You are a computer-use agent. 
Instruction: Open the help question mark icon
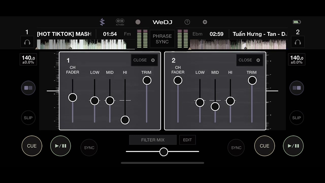[187, 22]
